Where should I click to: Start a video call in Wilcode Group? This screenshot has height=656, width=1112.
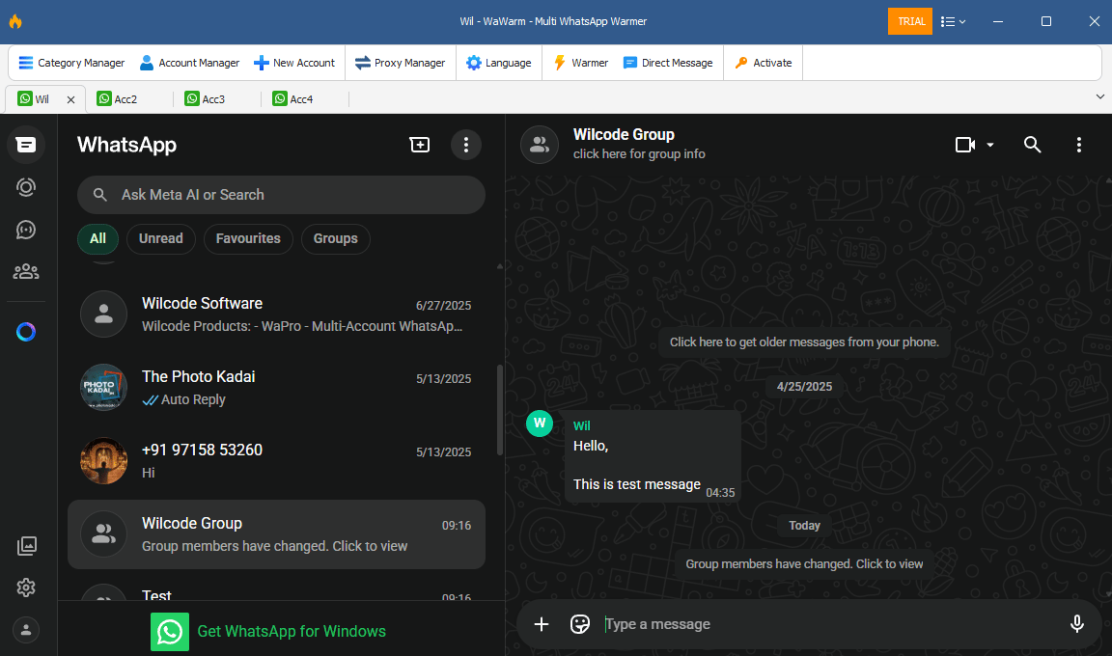click(x=962, y=144)
